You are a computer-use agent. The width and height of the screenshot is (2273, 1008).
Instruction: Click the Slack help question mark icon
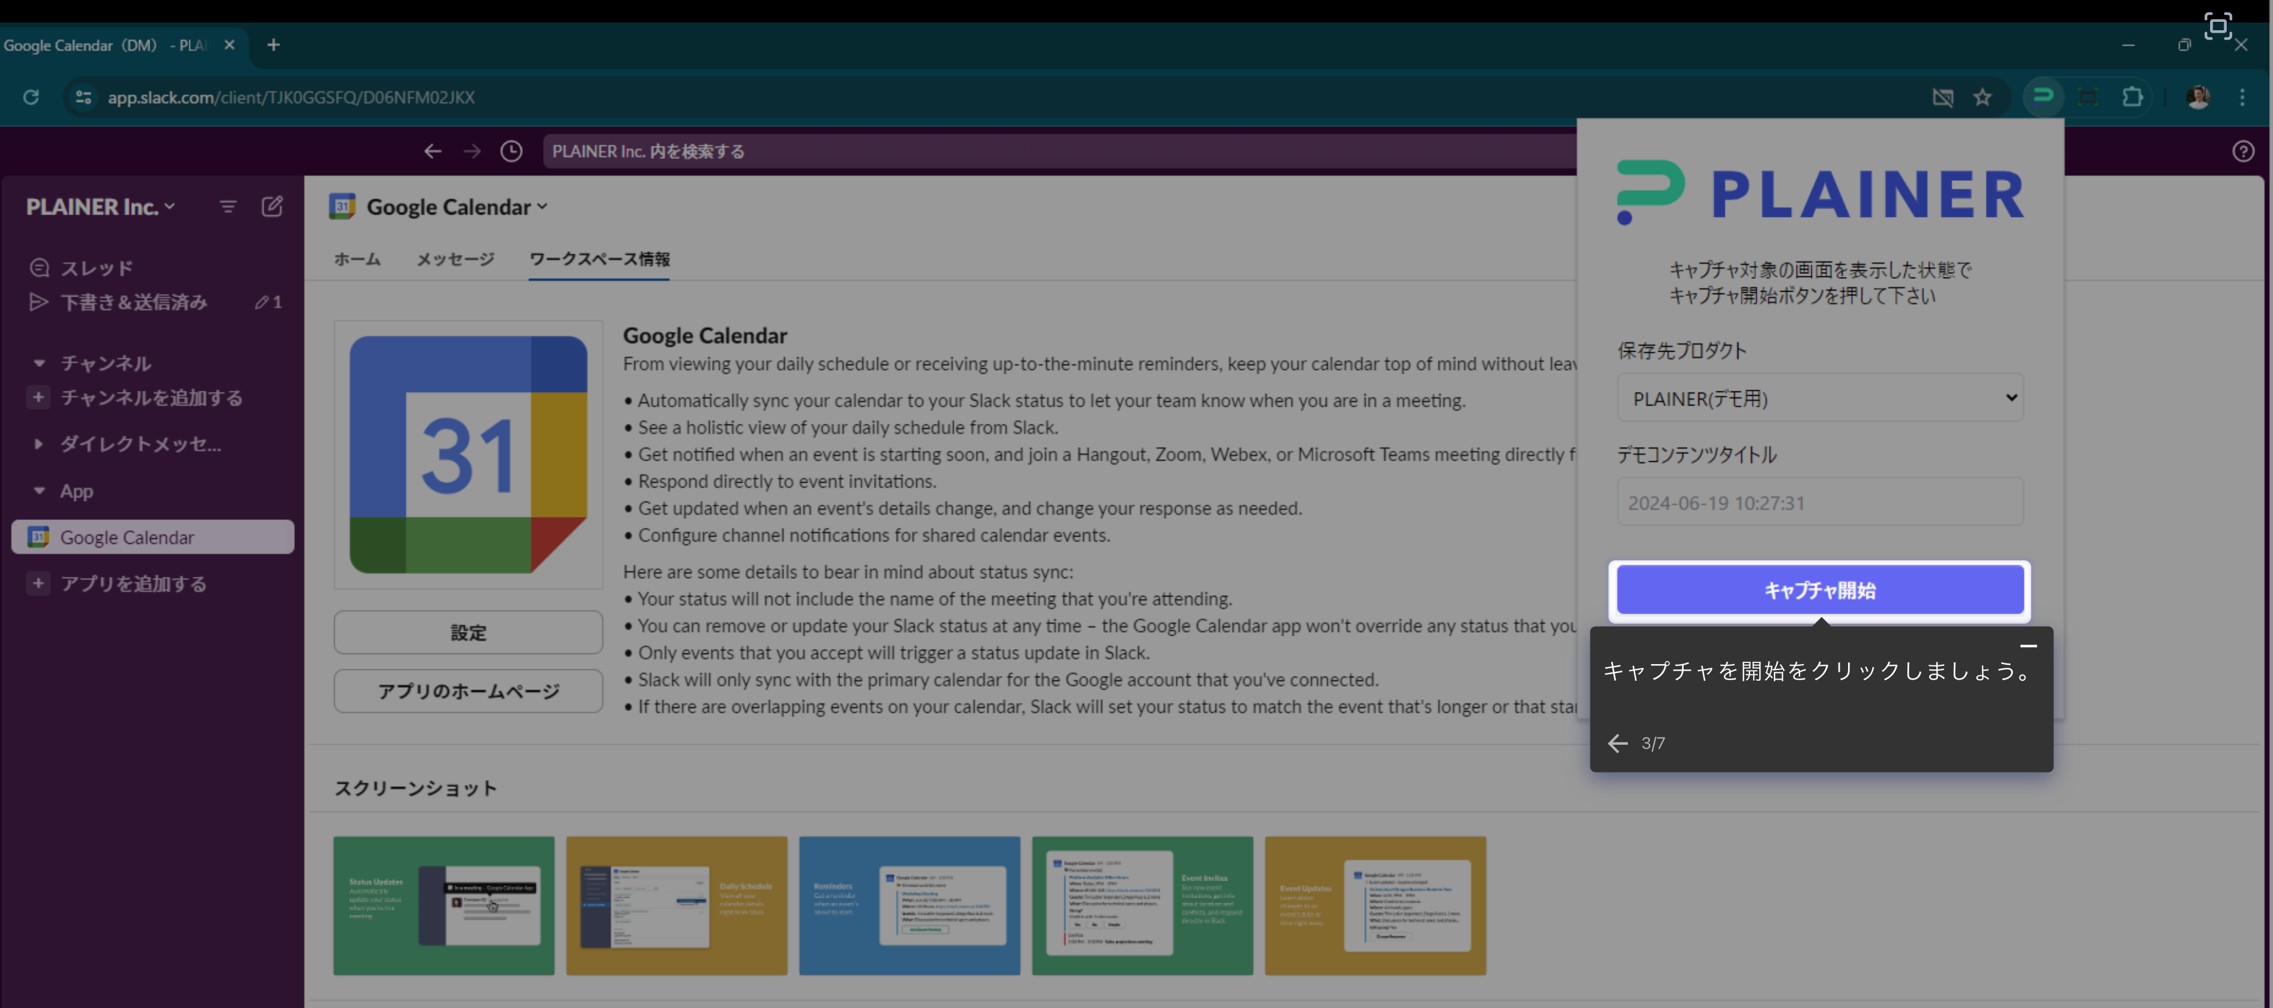coord(2242,151)
